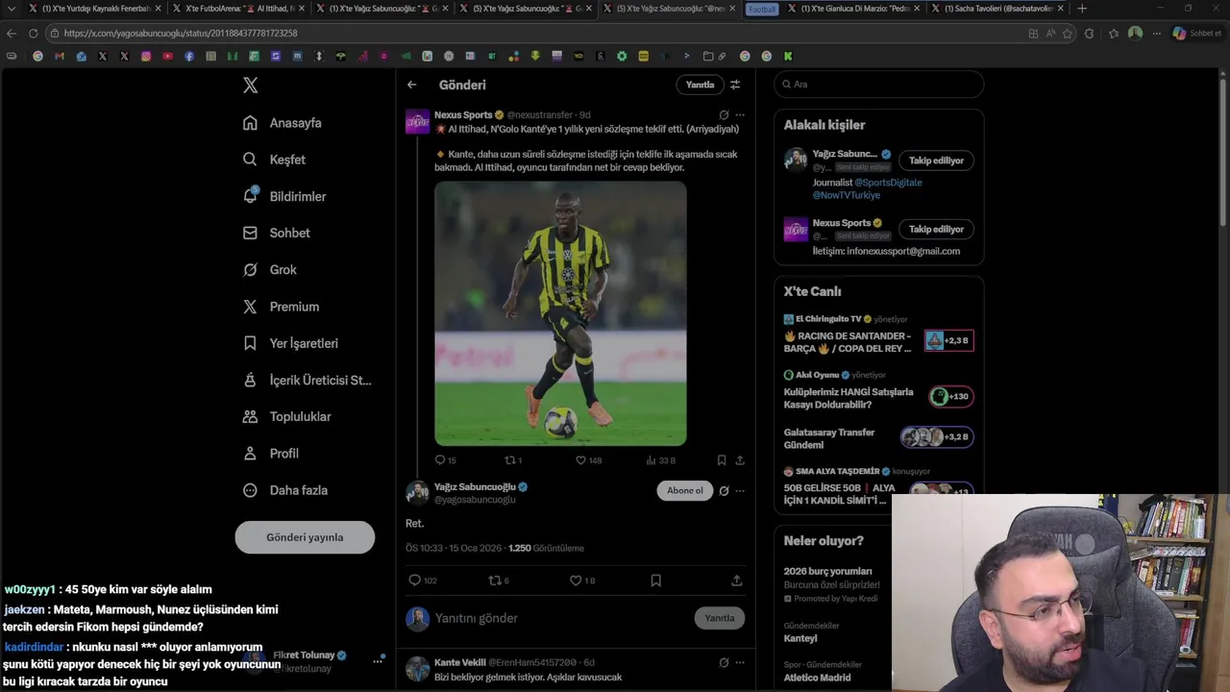Switch to Sacha Tavolieri tab

pyautogui.click(x=999, y=9)
